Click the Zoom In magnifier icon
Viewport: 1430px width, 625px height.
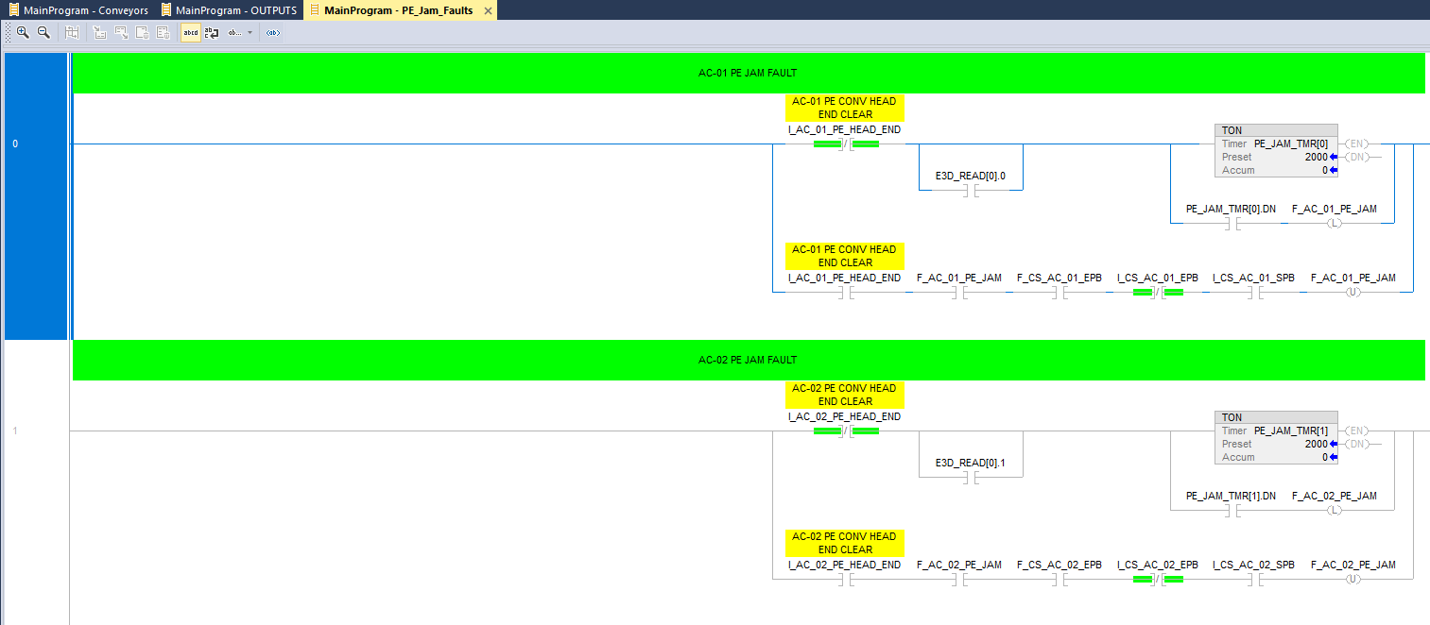click(23, 32)
